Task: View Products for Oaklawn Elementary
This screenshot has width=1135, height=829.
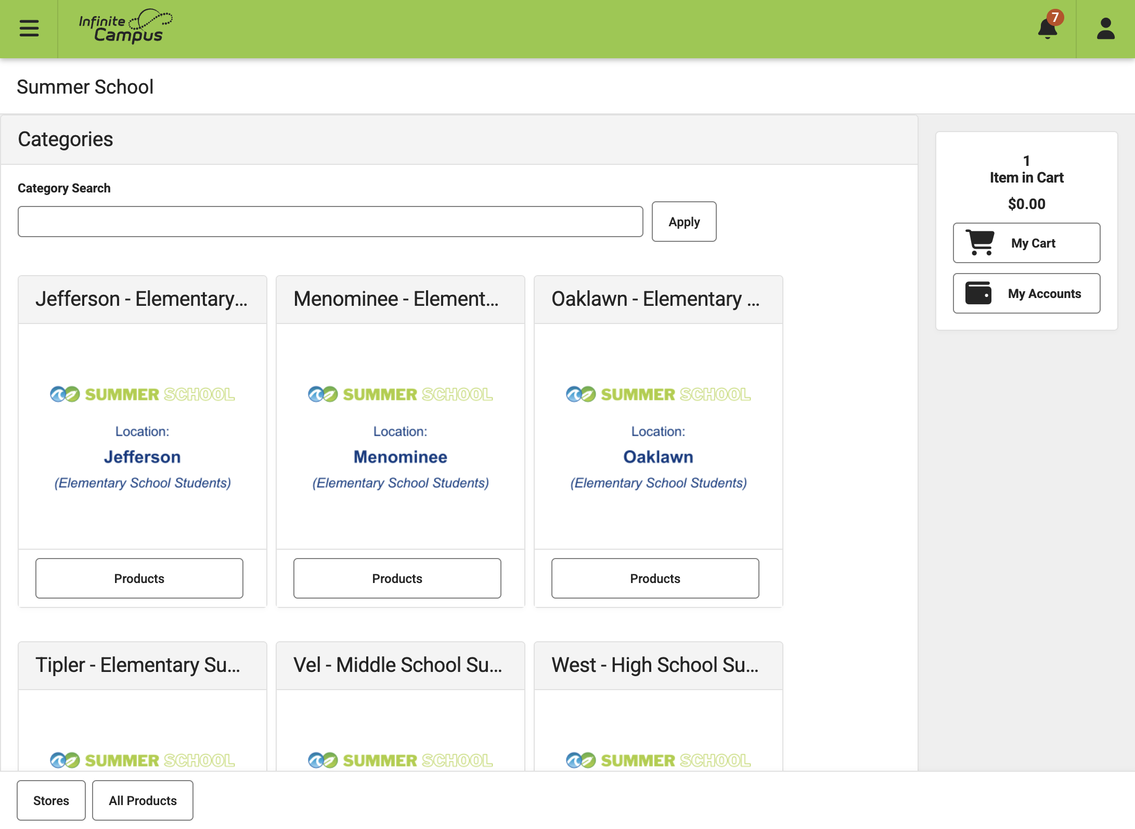Action: coord(655,578)
